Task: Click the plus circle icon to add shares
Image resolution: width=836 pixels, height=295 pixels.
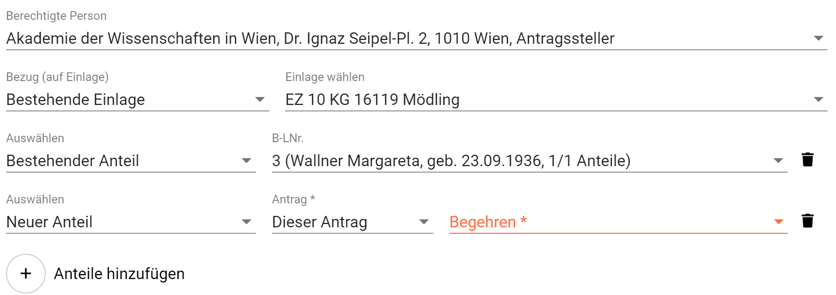Action: (x=26, y=274)
